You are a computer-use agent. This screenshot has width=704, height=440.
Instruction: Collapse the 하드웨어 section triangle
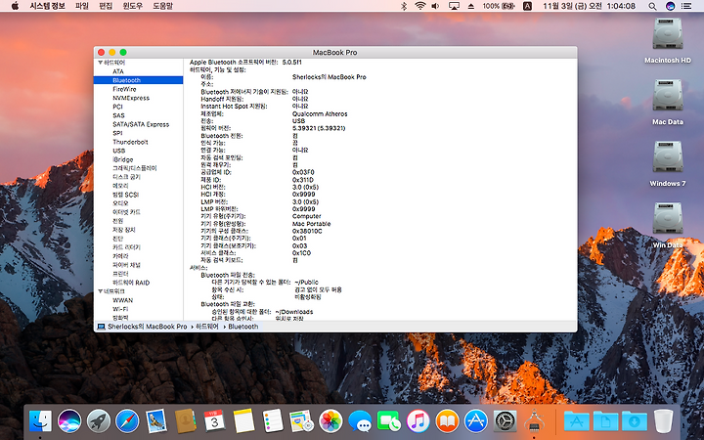pos(101,63)
